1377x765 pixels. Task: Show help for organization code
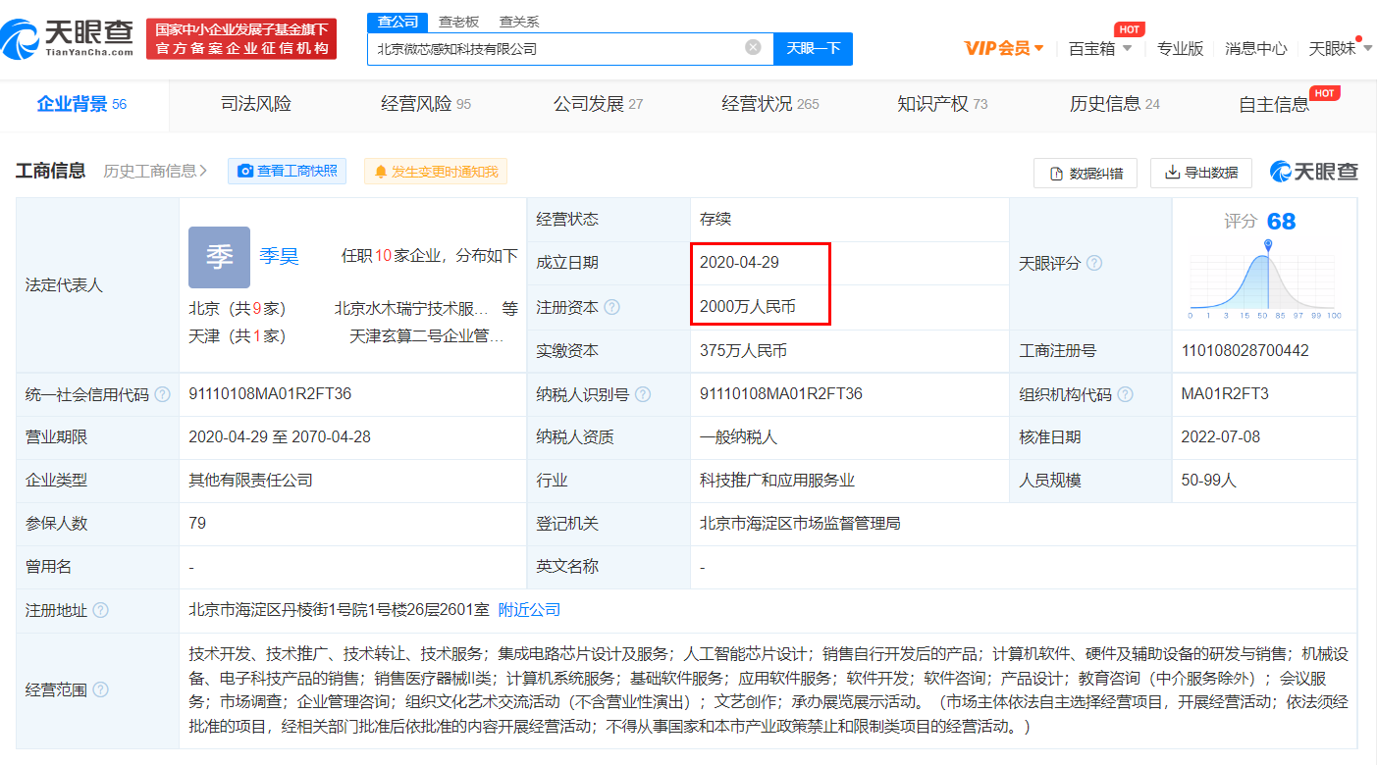tap(1125, 394)
